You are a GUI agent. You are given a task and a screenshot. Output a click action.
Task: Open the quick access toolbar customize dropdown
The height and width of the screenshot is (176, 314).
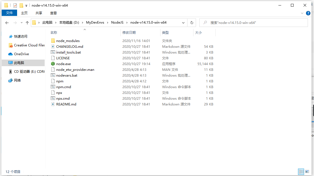pyautogui.click(x=26, y=5)
